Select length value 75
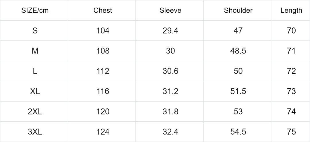This screenshot has height=142, width=310. coord(291,132)
